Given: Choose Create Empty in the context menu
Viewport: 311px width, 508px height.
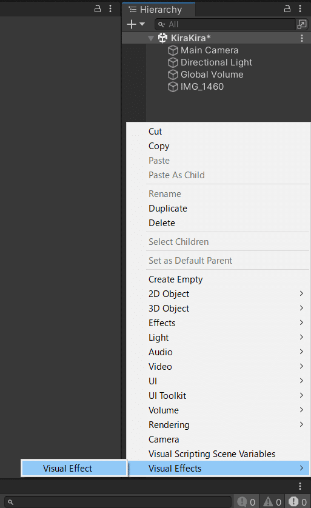Looking at the screenshot, I should [x=176, y=279].
